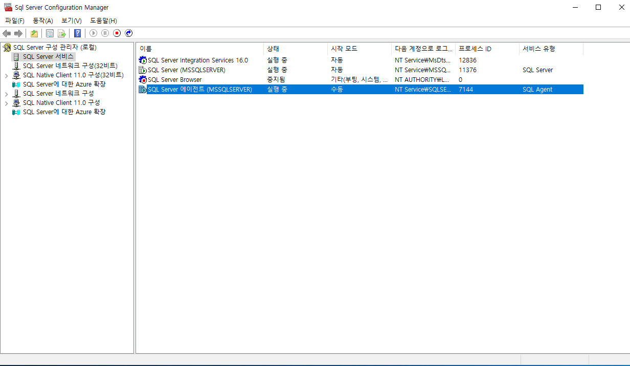This screenshot has width=630, height=366.
Task: Click 자동 start mode in the Integration Services row
Action: pos(337,60)
